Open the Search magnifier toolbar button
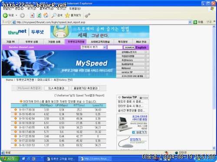Screen dimensions: 217x162 (57, 15)
